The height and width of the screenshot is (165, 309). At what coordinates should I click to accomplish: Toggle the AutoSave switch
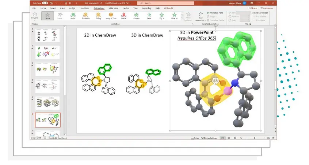click(45, 3)
